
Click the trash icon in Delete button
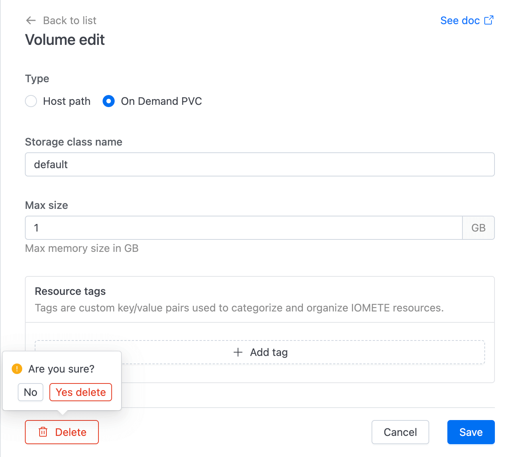coord(43,432)
